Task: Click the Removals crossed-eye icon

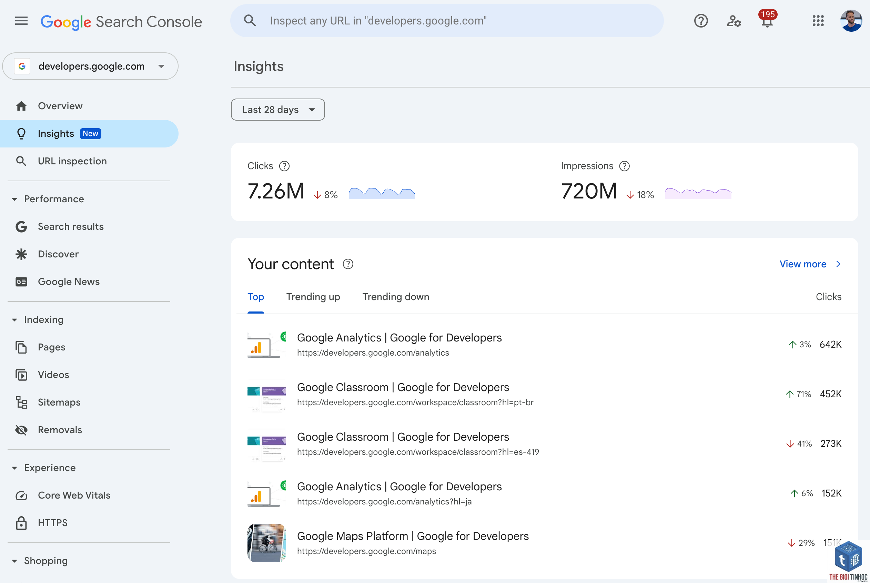Action: click(21, 430)
